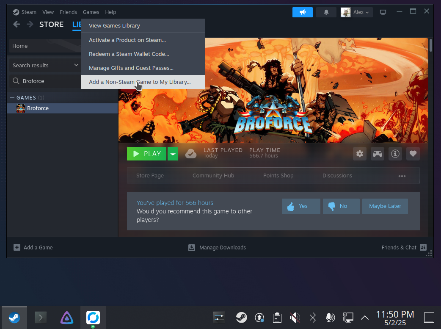Open the View menu

click(48, 12)
